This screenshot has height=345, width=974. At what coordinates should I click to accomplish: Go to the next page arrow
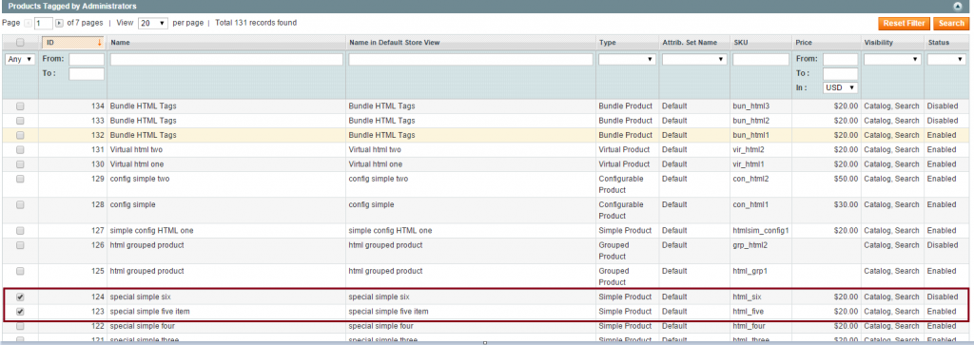59,23
